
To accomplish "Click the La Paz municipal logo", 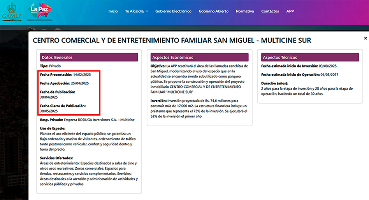I will pos(40,11).
